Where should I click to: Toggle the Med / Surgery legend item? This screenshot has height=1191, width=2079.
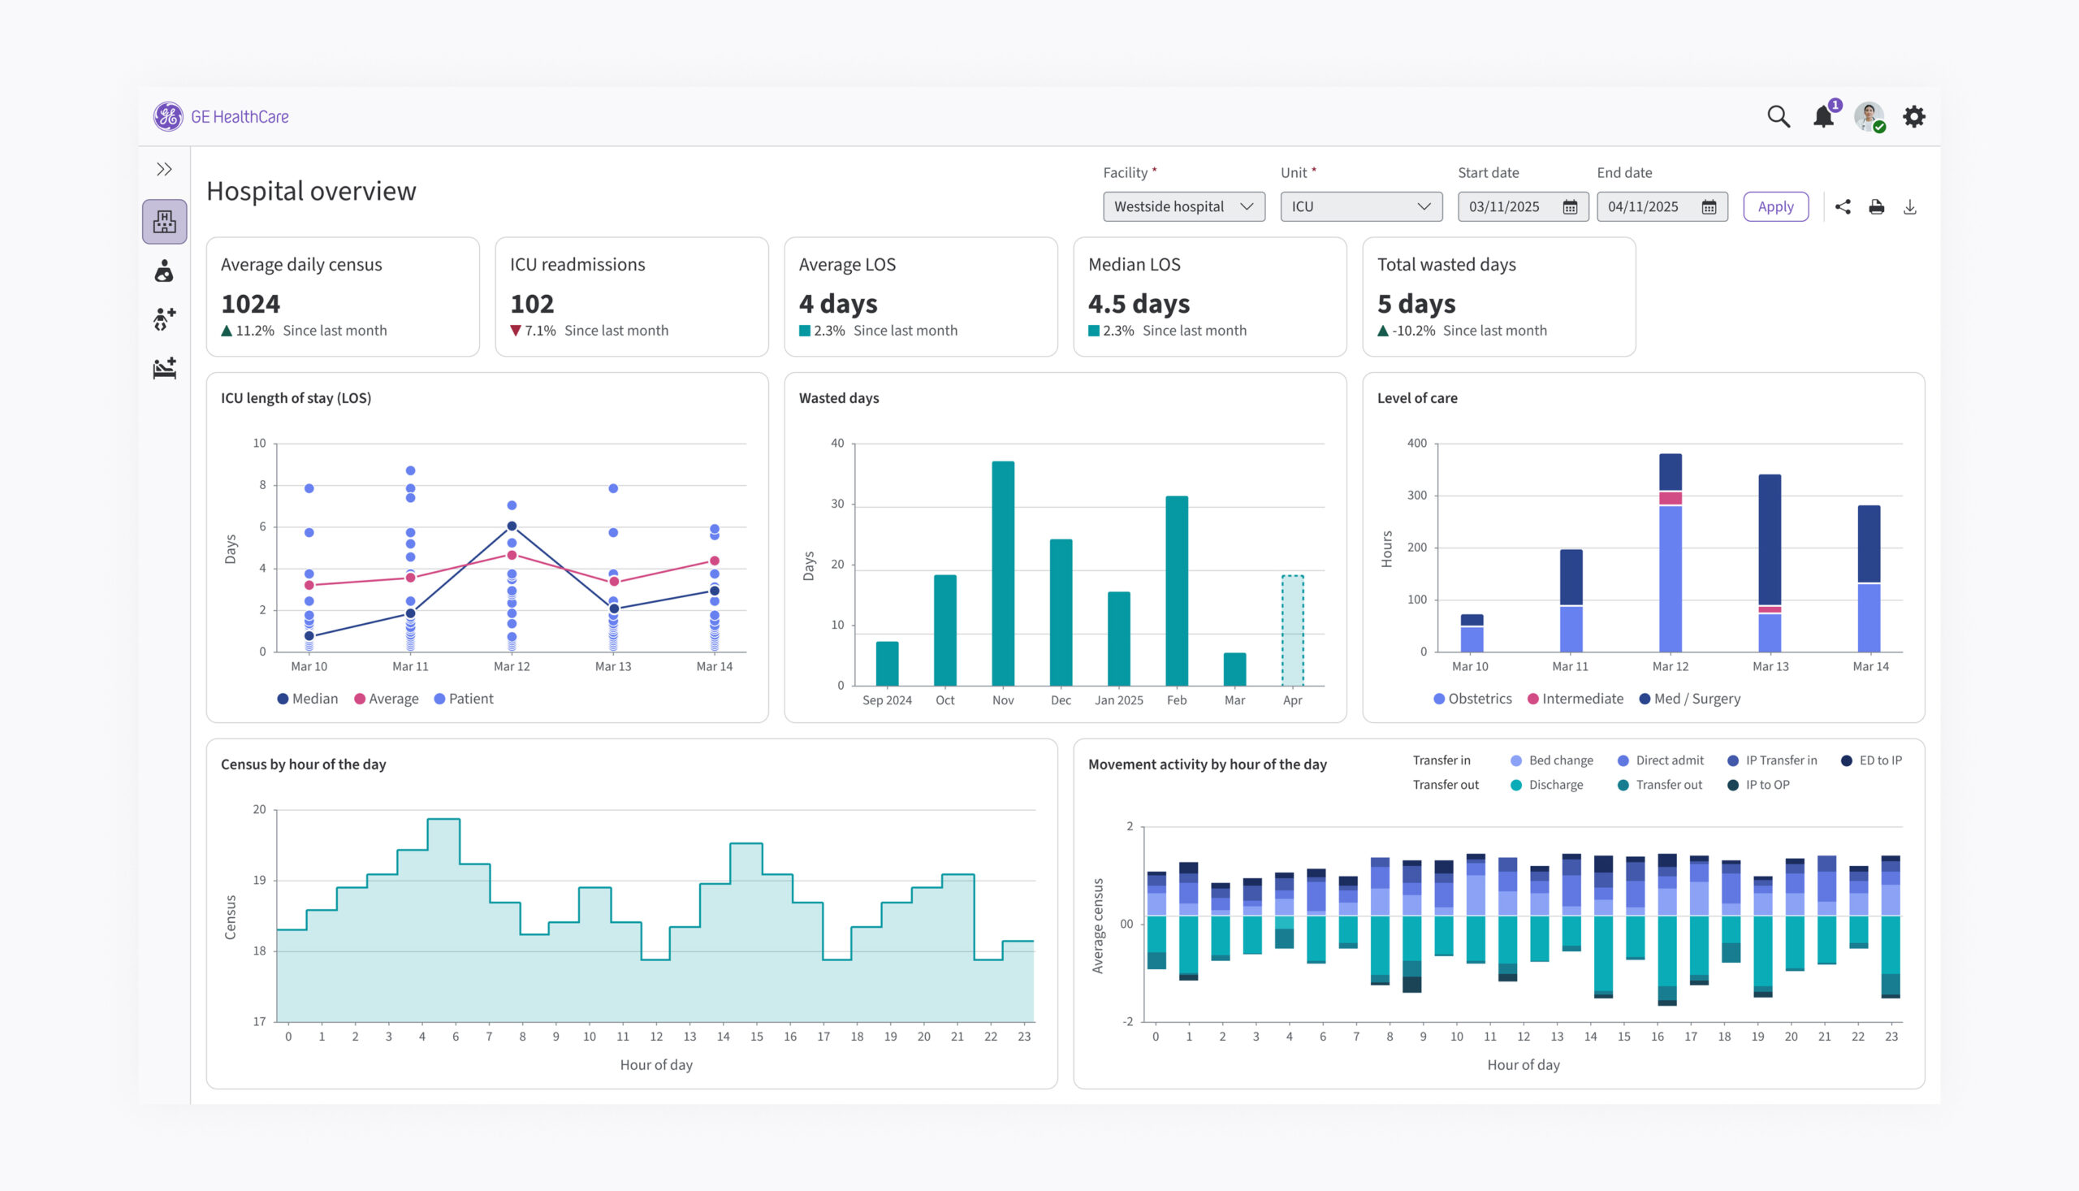(x=1689, y=699)
